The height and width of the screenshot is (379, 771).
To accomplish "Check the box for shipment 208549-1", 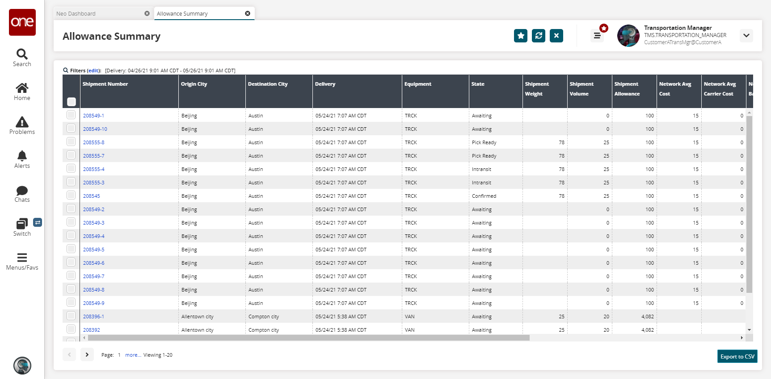I will point(71,115).
